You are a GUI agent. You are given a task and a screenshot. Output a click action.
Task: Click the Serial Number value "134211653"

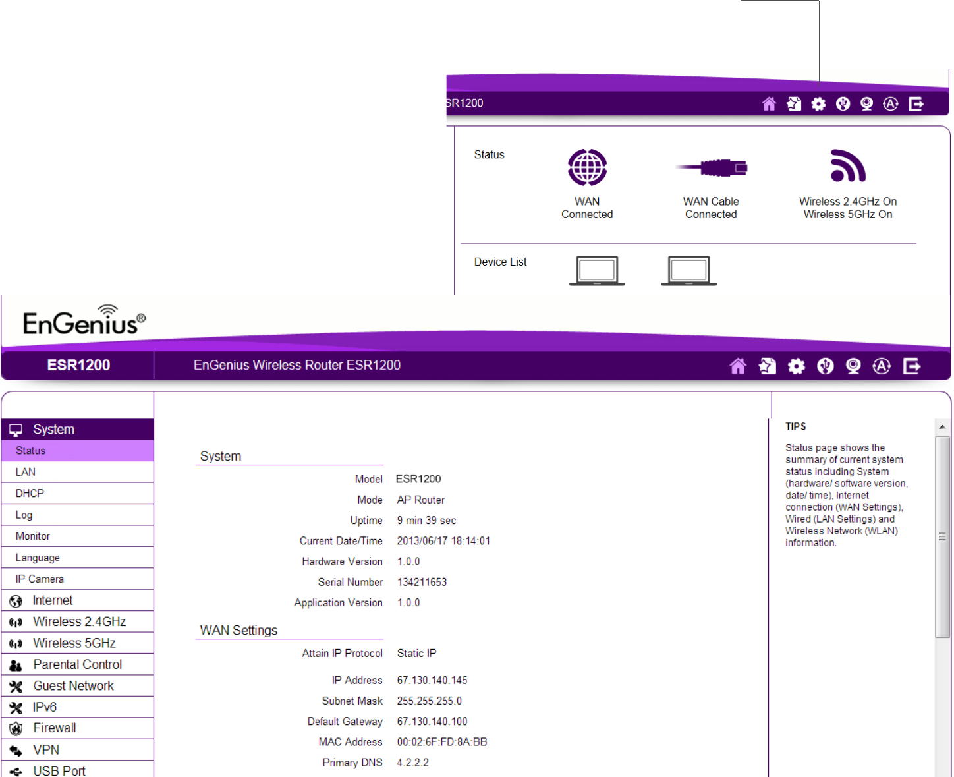tap(422, 583)
